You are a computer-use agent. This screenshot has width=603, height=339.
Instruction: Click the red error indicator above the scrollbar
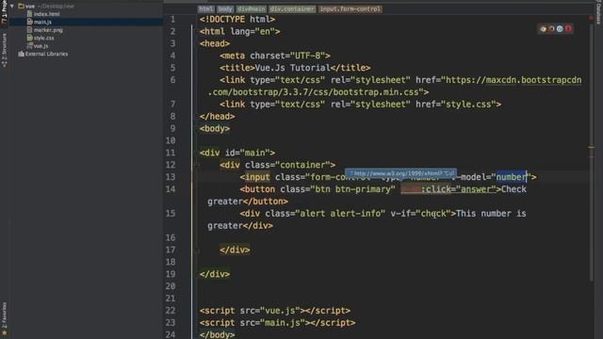pos(592,18)
